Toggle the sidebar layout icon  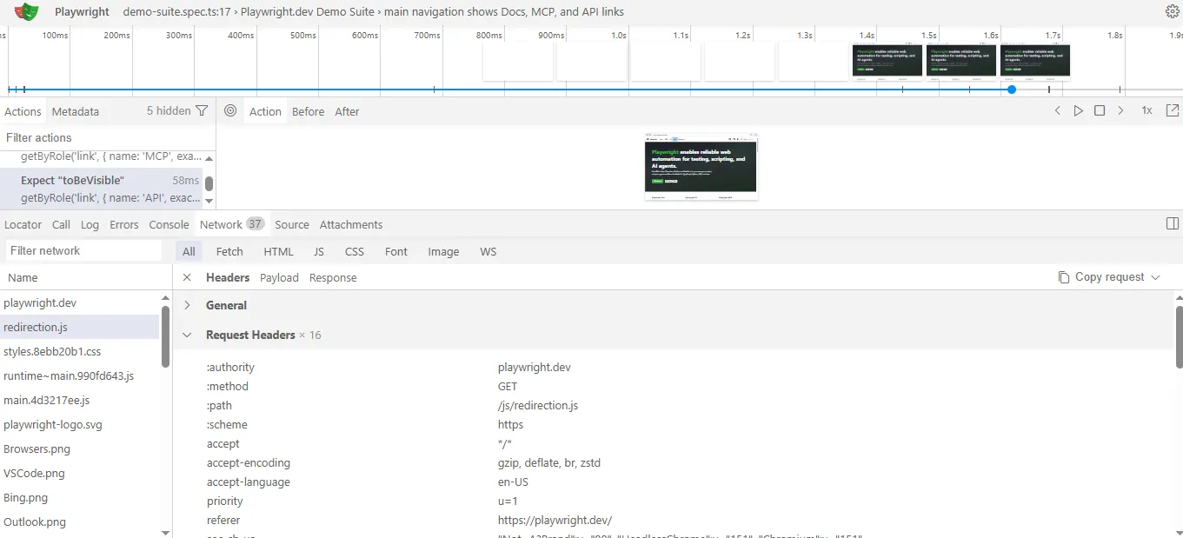coord(1172,223)
